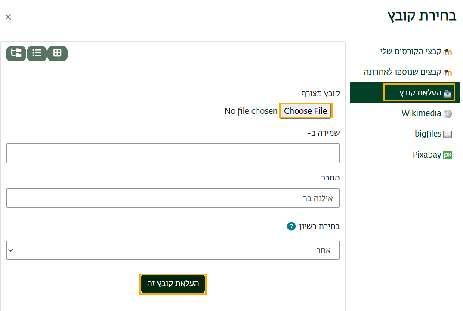Open help for בחירת רשיון
Image resolution: width=463 pixels, height=311 pixels.
[x=291, y=226]
